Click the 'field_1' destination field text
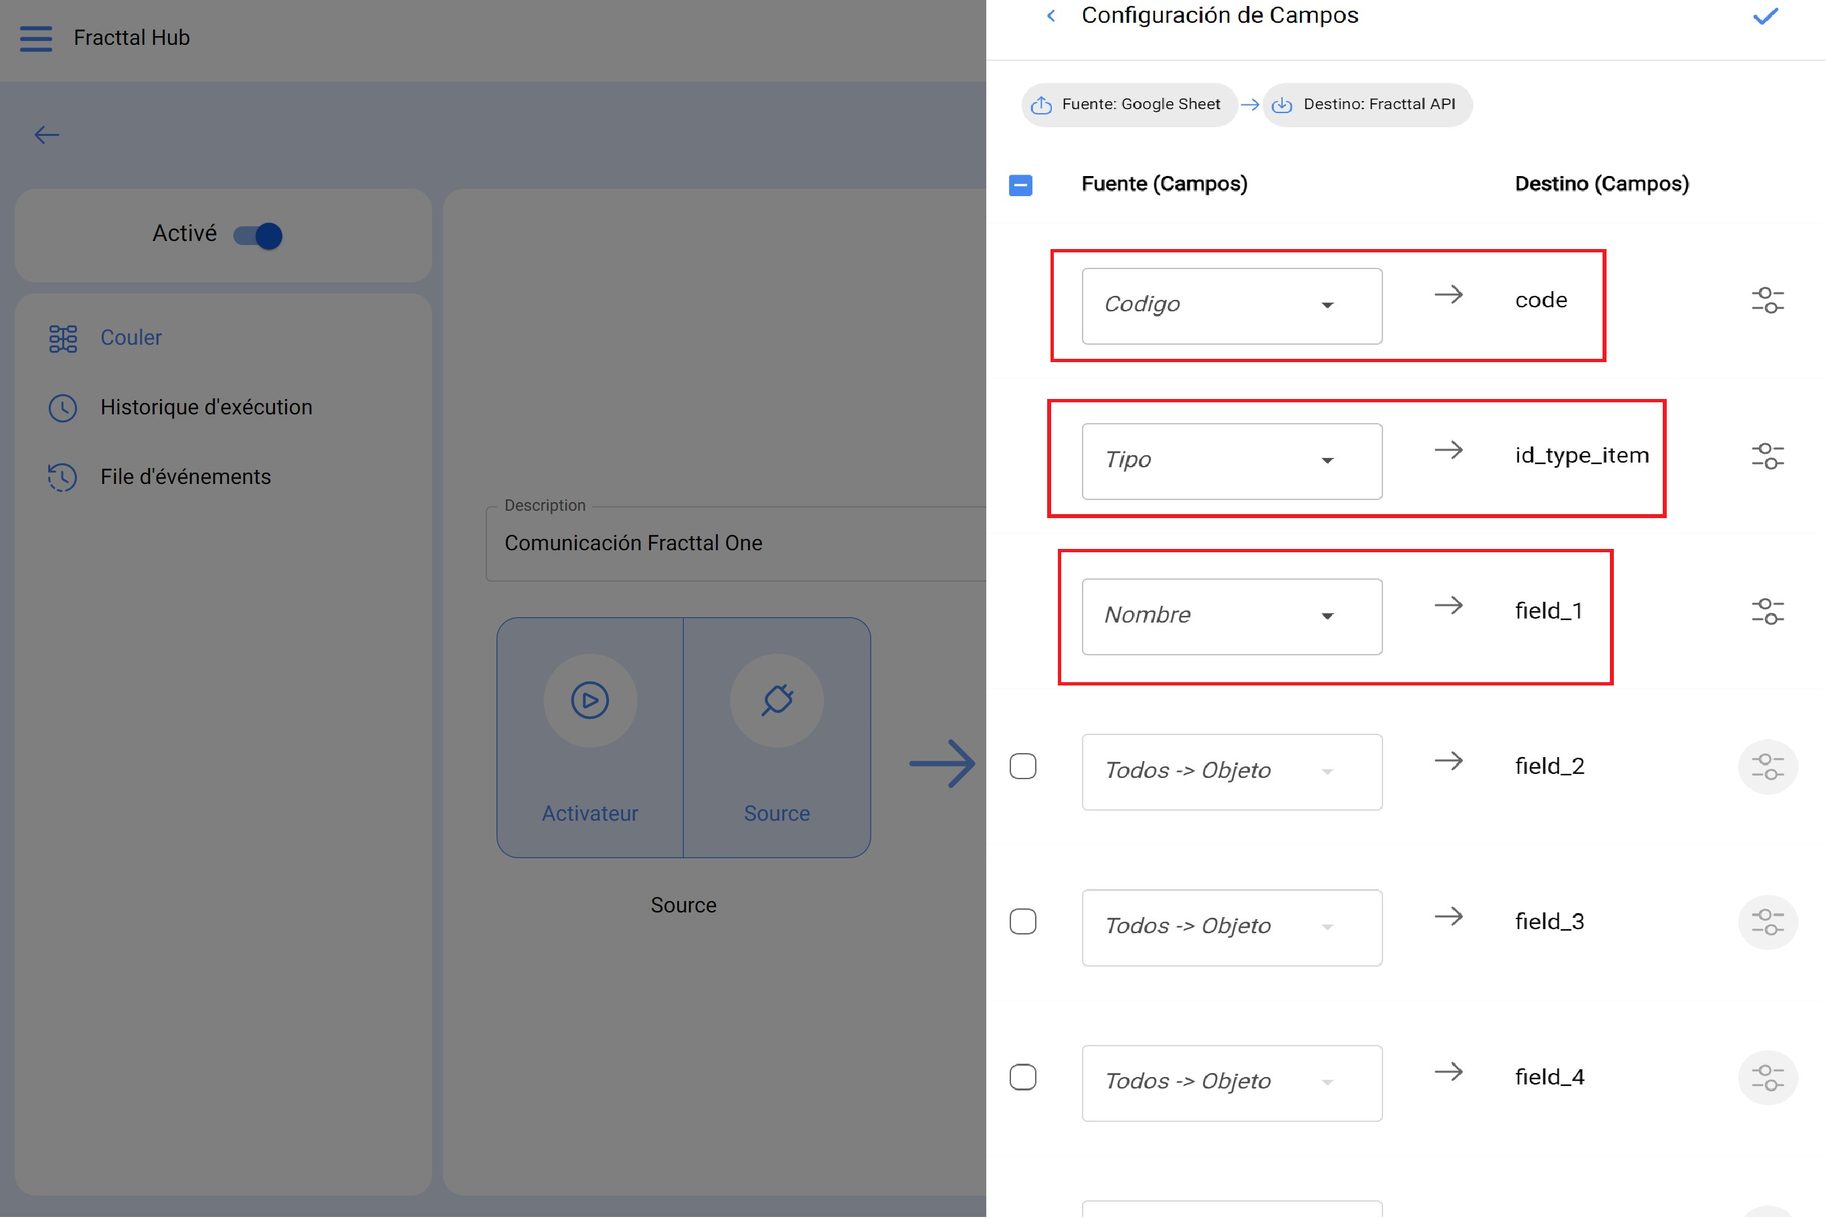 click(x=1548, y=611)
